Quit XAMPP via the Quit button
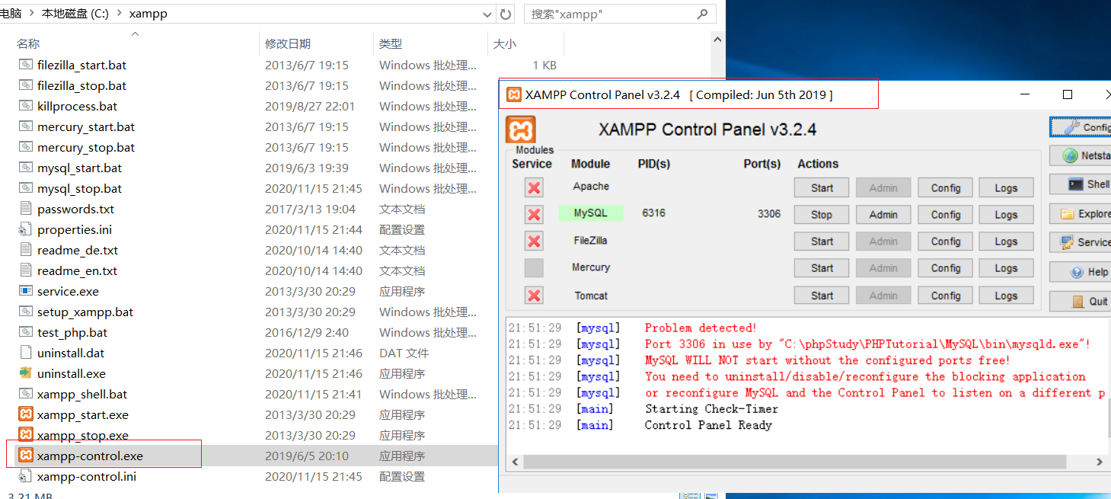This screenshot has width=1111, height=499. (1080, 301)
